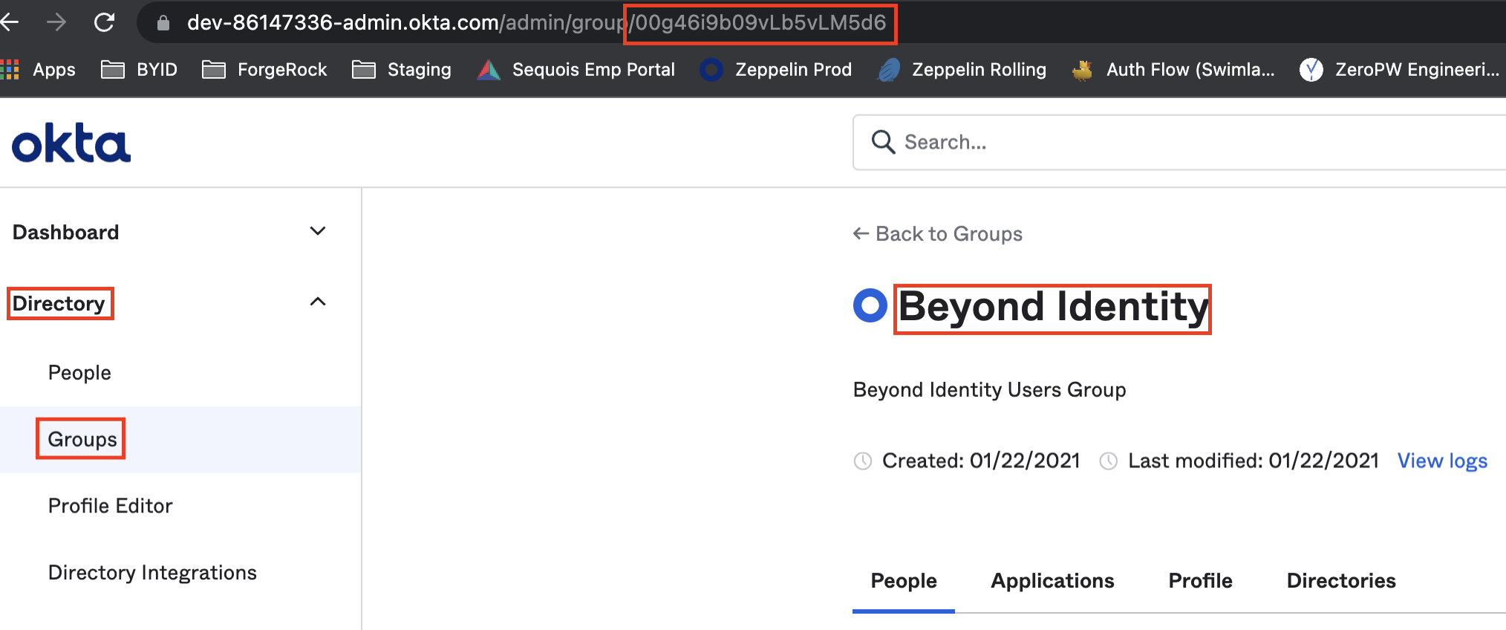Open the Directories tab
The image size is (1506, 630).
1341,581
